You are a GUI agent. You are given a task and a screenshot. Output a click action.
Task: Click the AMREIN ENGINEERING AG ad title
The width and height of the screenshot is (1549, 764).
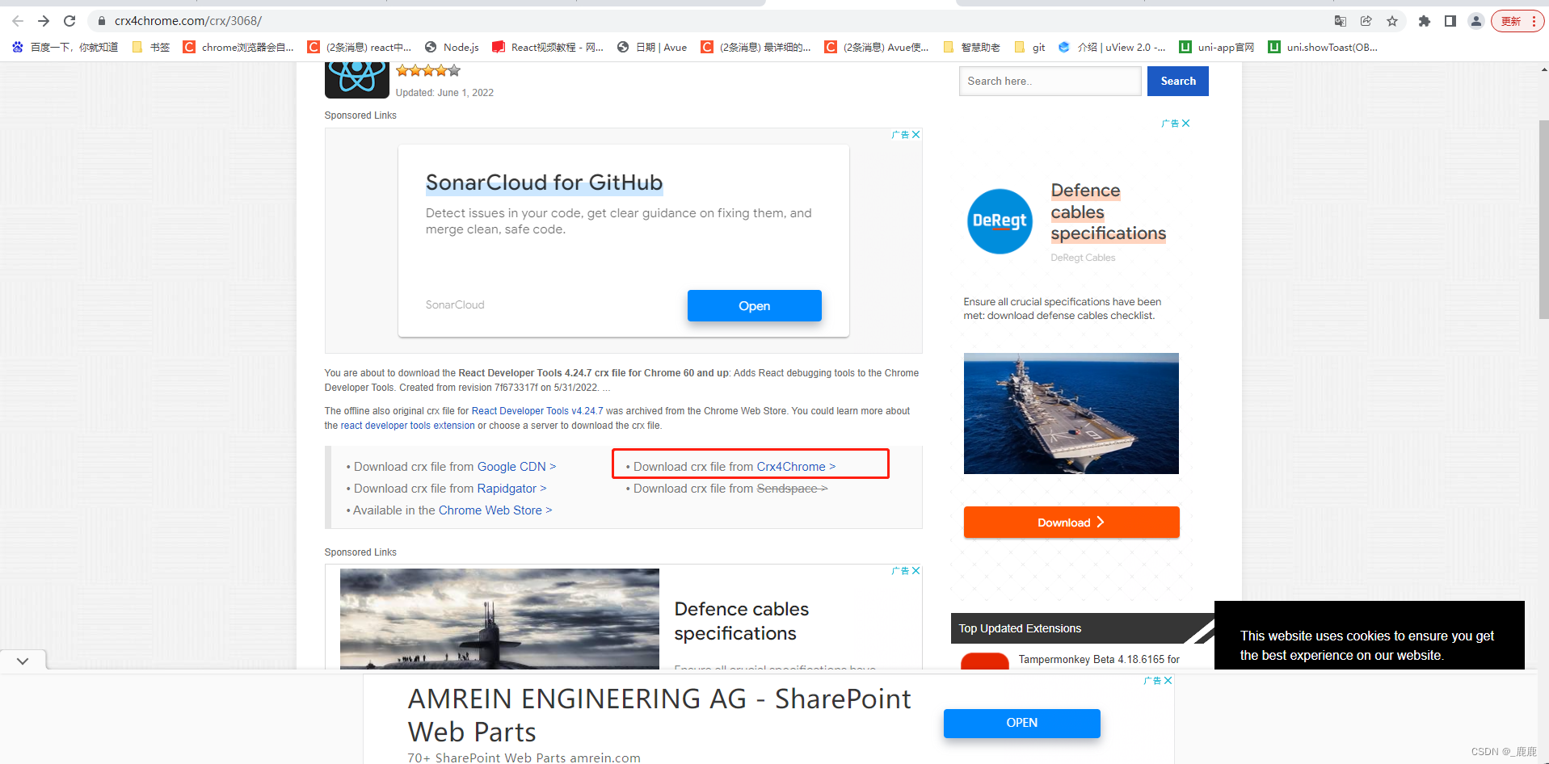659,715
